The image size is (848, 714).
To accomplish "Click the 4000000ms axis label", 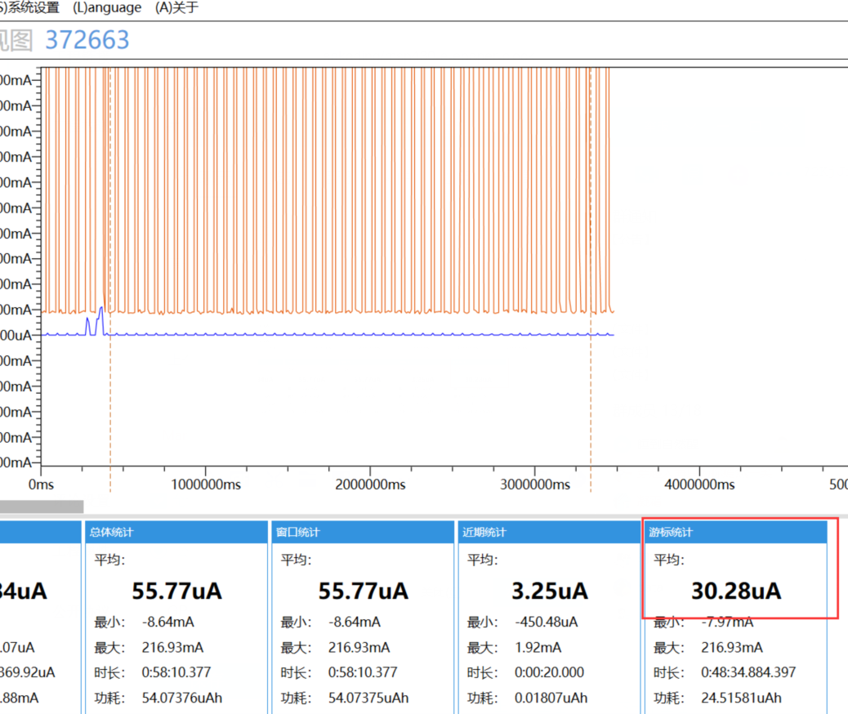I will click(699, 484).
